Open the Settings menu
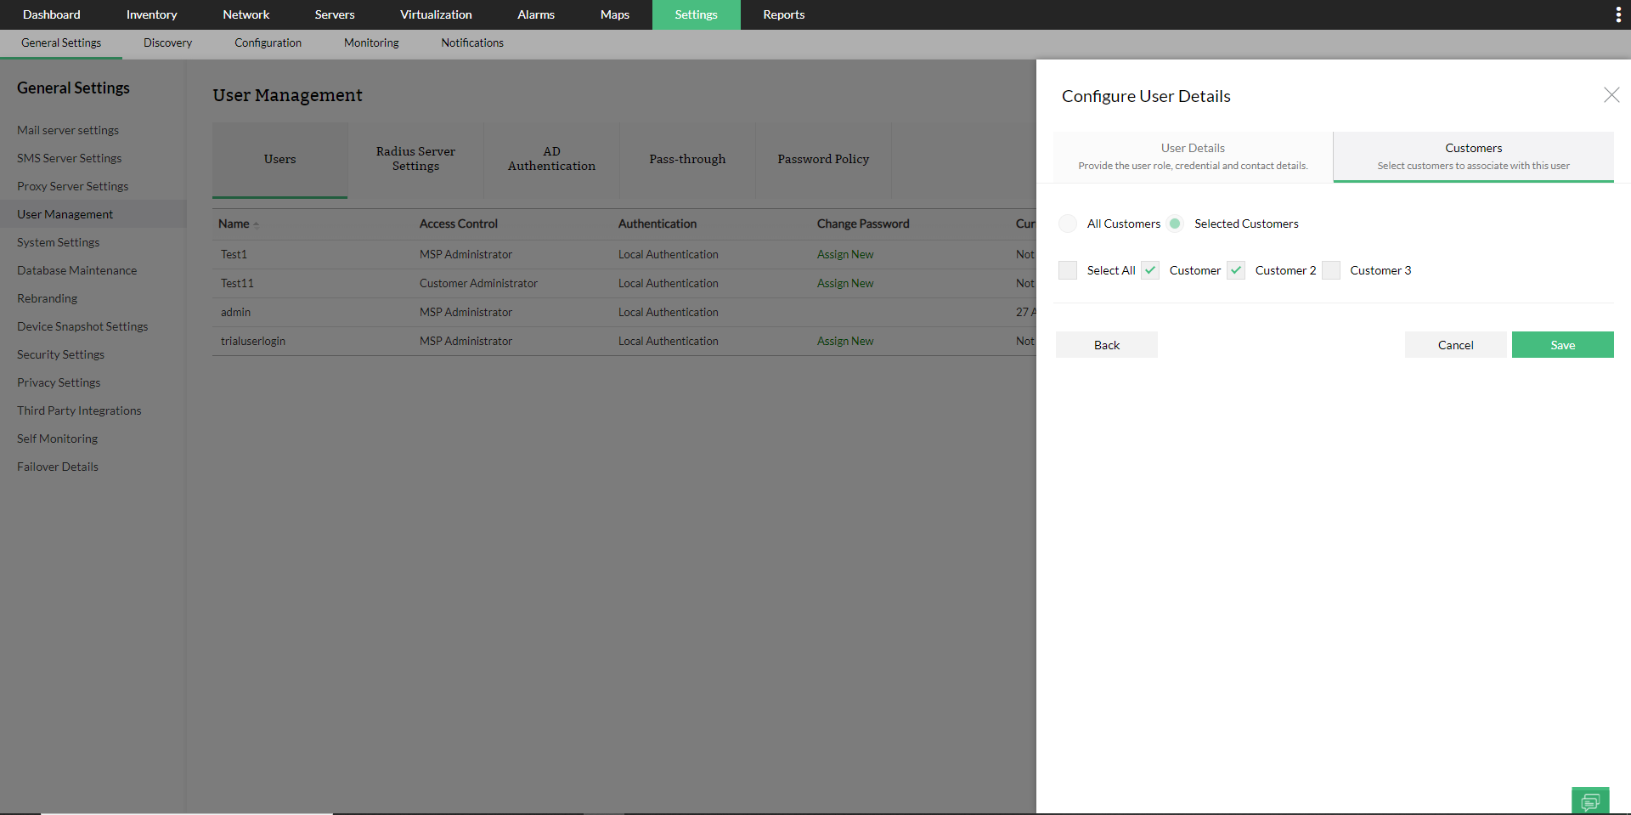 pos(696,14)
